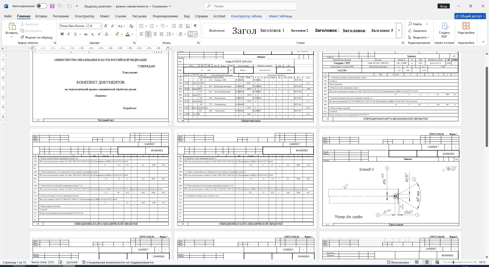Click the Save floppy disk icon
Screen dimensions: 489x267
(x=52, y=6)
